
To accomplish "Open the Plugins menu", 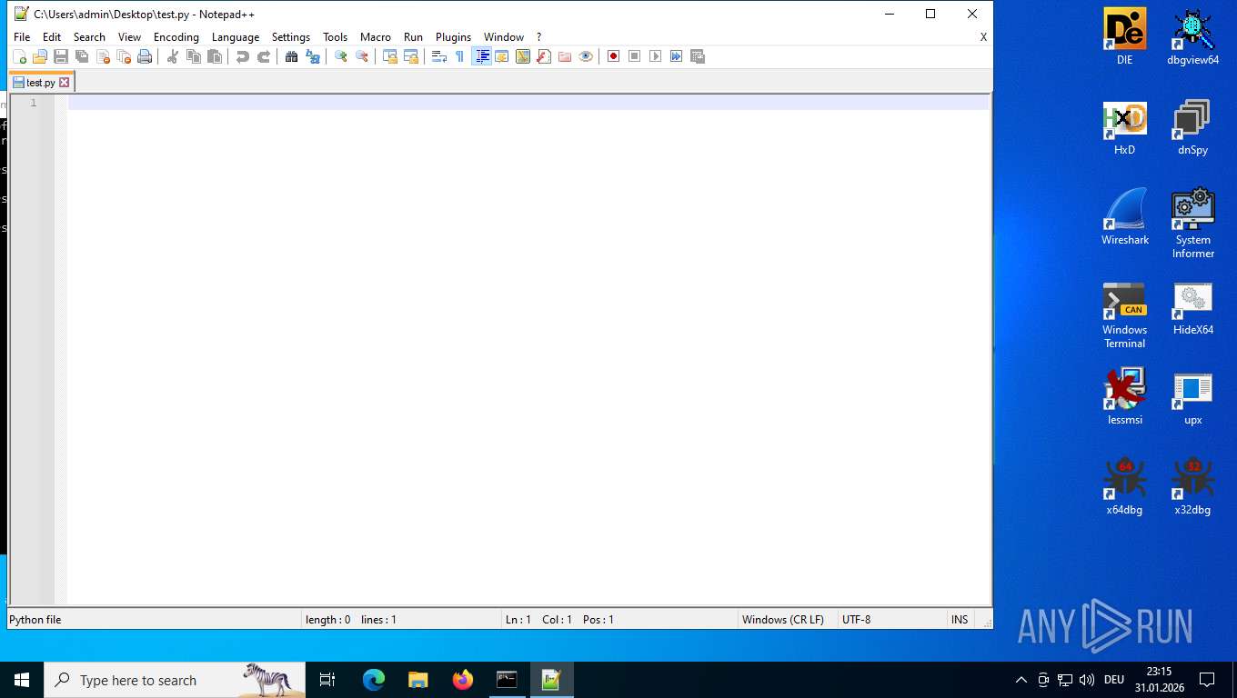I will coord(453,37).
